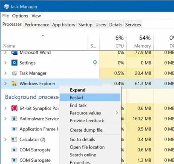The image size is (174, 164).
Task: Click the 28.4 MB memory value
Action: (x=143, y=73)
